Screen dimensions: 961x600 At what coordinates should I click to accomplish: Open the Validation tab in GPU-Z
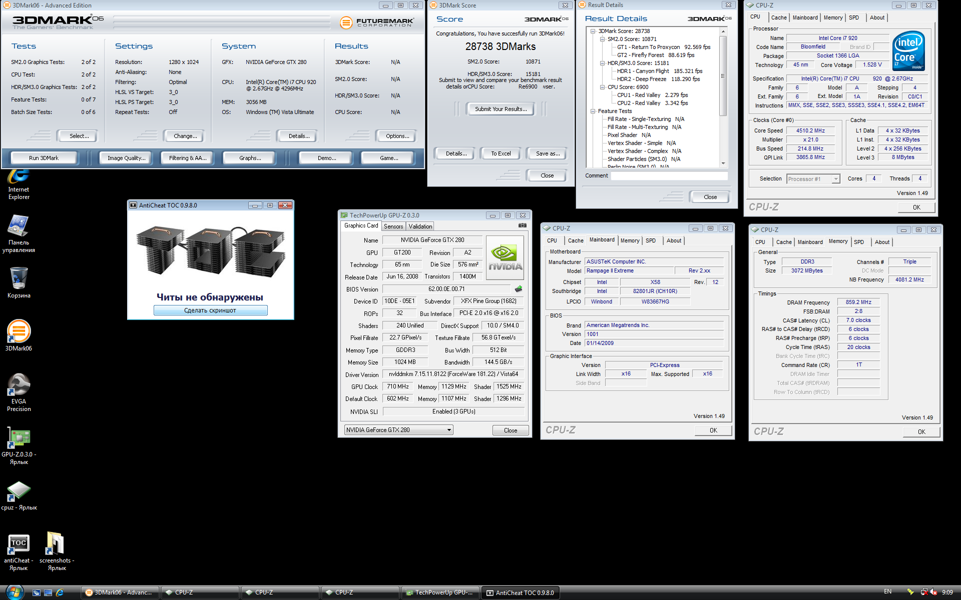tap(420, 226)
